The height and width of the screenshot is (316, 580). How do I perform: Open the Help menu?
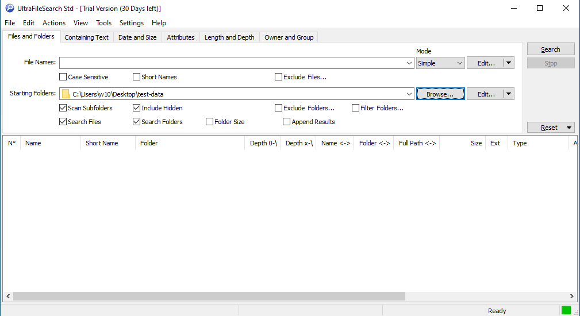tap(159, 23)
